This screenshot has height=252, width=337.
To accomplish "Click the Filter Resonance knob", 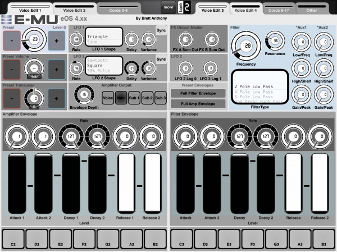I will click(x=275, y=40).
